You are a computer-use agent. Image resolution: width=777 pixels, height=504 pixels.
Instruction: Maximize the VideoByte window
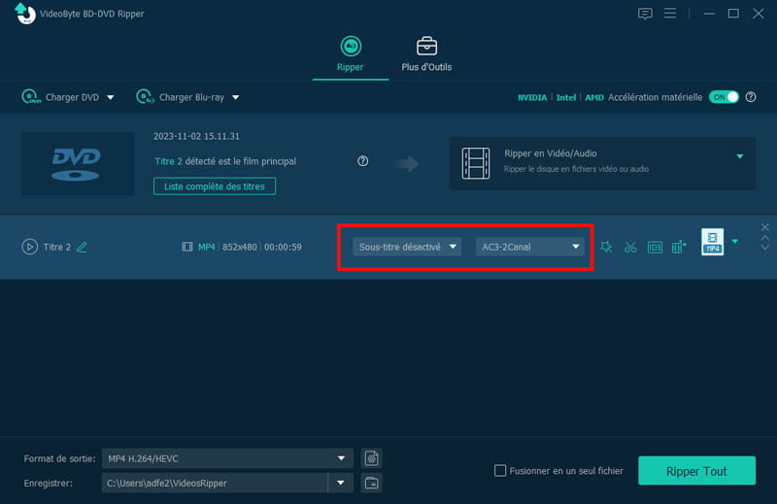(733, 14)
